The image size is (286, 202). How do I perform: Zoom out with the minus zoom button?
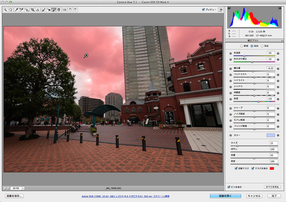click(5, 188)
